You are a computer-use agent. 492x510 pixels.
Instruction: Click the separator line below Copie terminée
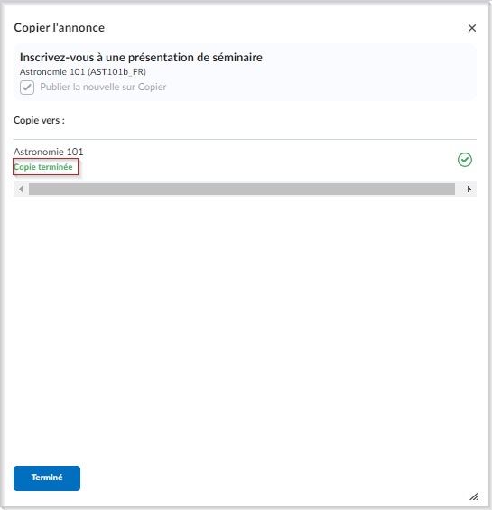245,181
